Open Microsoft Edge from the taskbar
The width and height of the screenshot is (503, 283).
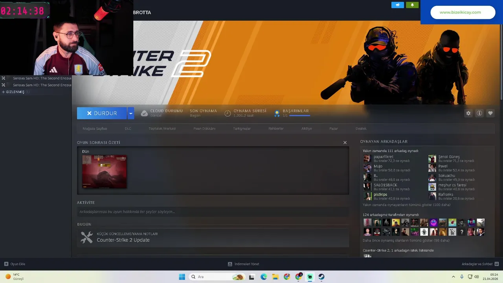pyautogui.click(x=264, y=277)
